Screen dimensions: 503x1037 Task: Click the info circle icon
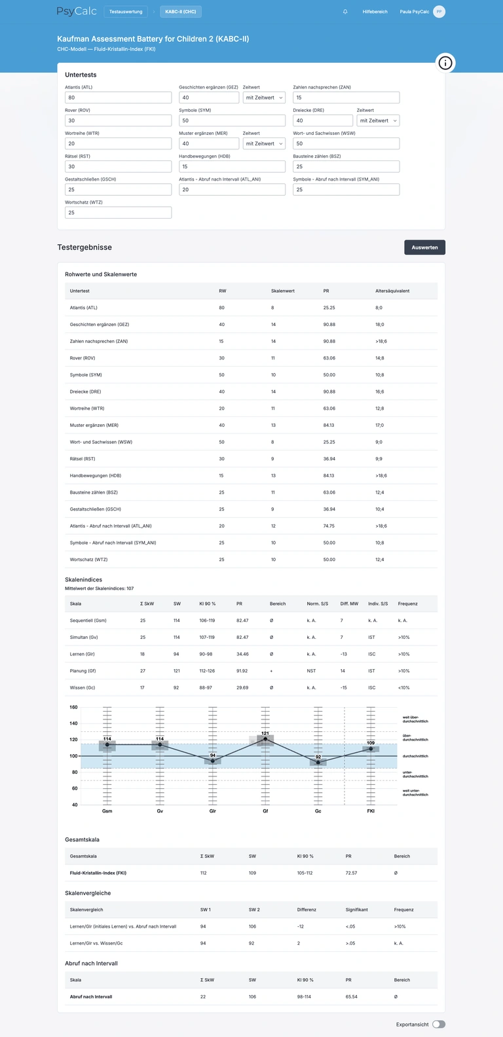tap(445, 63)
